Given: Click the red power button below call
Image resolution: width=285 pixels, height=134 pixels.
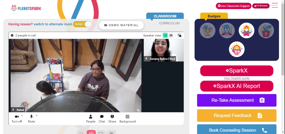Looking at the screenshot, I should (x=91, y=132).
